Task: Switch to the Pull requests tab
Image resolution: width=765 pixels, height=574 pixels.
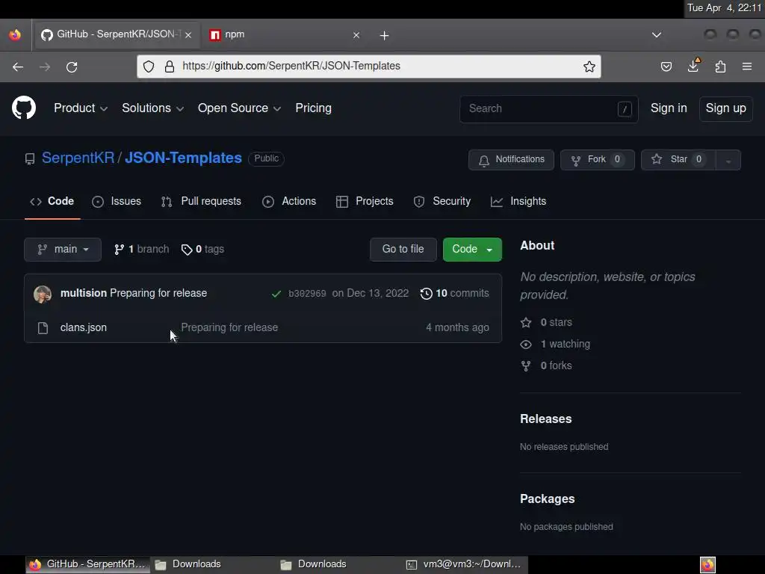Action: point(201,201)
